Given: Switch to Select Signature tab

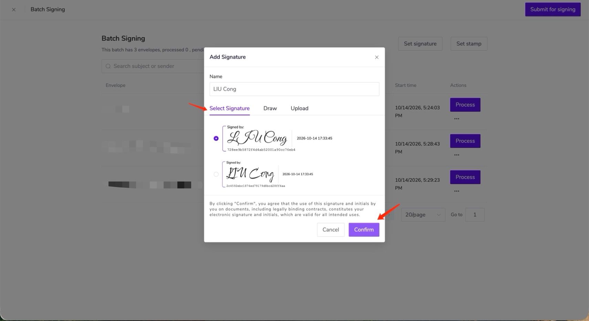Looking at the screenshot, I should point(229,108).
